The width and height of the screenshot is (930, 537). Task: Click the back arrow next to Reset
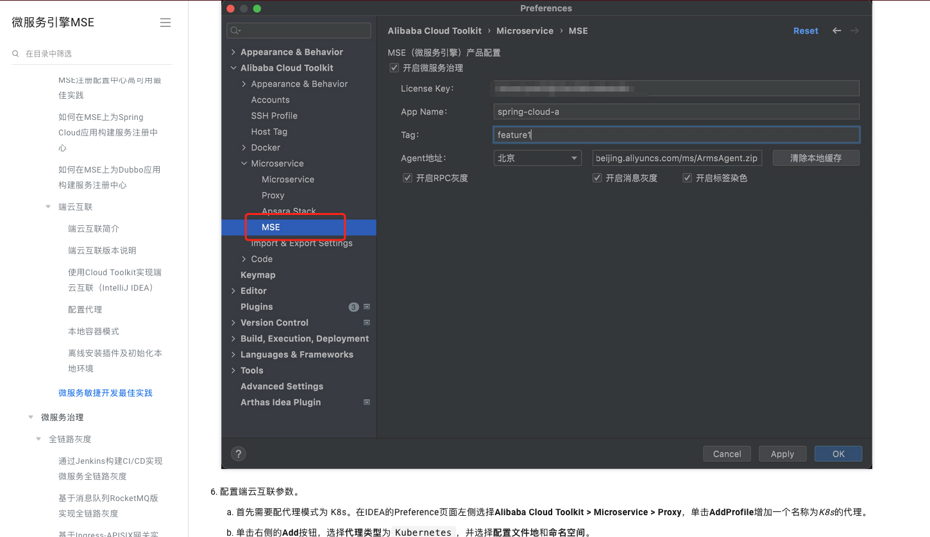click(836, 31)
